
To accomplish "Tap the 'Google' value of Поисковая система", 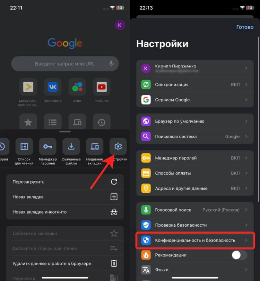I will click(232, 137).
